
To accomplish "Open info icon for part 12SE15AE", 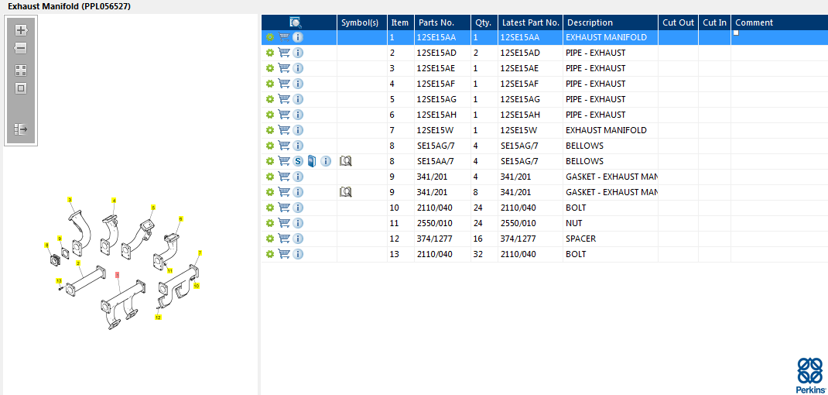I will tap(298, 68).
